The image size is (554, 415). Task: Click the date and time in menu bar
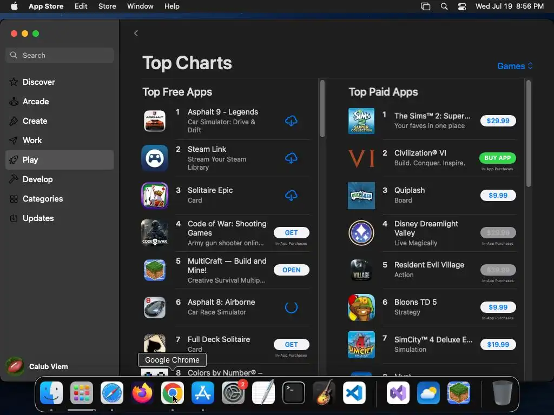tap(510, 6)
